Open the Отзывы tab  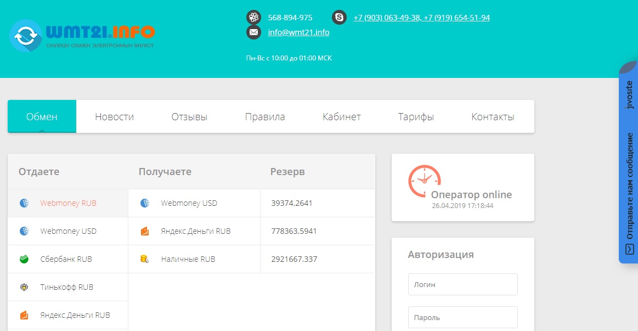(x=189, y=116)
